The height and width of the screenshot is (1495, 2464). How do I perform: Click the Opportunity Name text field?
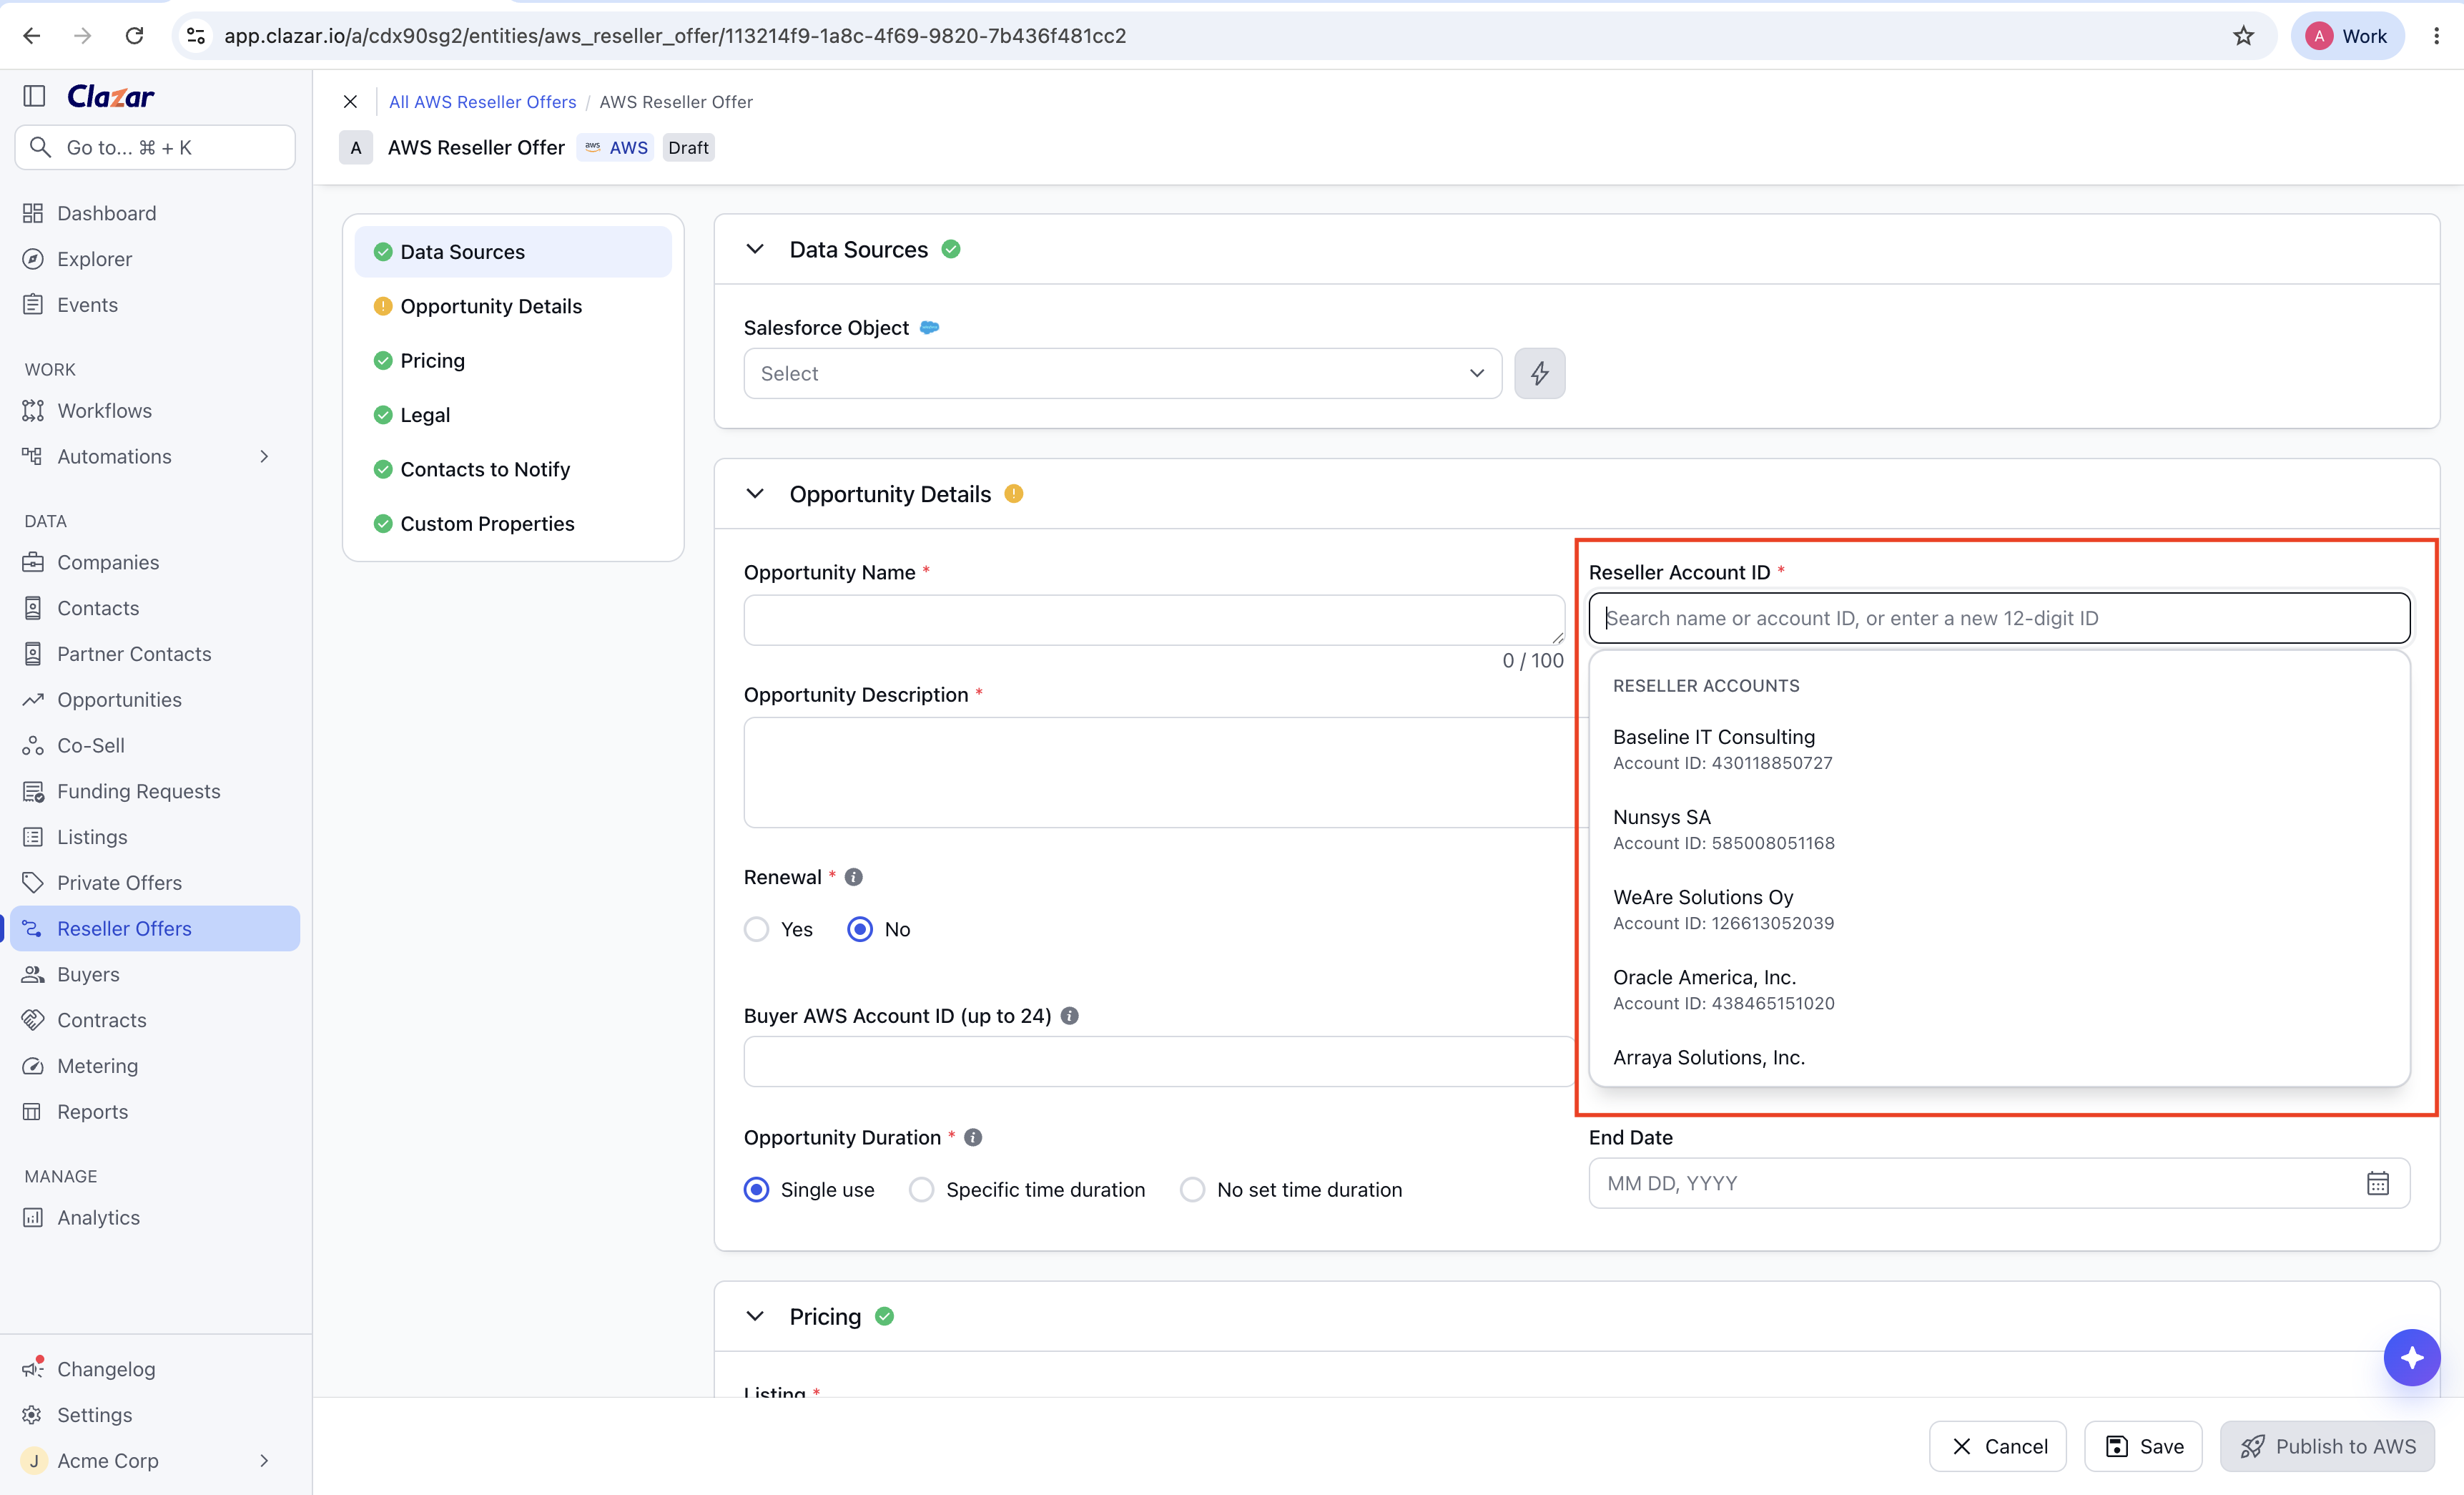[x=1154, y=619]
